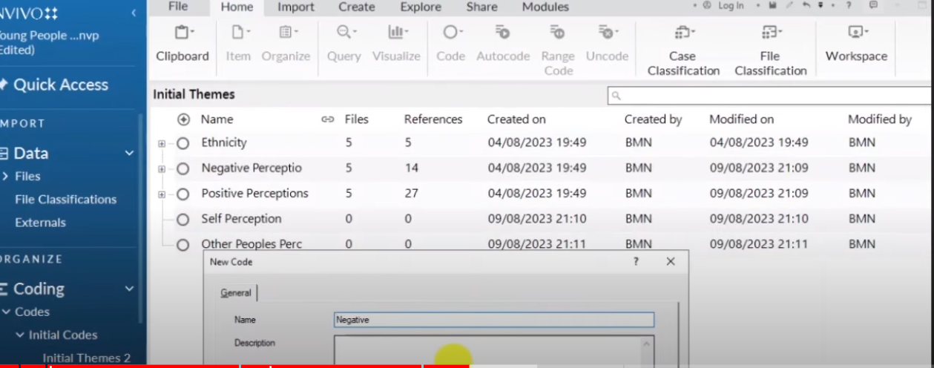934x368 pixels.
Task: Open Case Classification icon
Action: coord(683,33)
